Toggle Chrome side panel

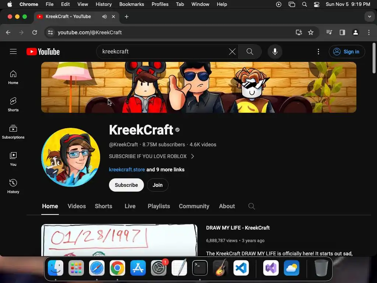(342, 32)
